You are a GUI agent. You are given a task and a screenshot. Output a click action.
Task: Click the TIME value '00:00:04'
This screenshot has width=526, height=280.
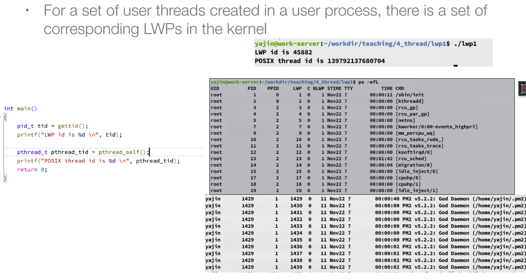pos(381,165)
